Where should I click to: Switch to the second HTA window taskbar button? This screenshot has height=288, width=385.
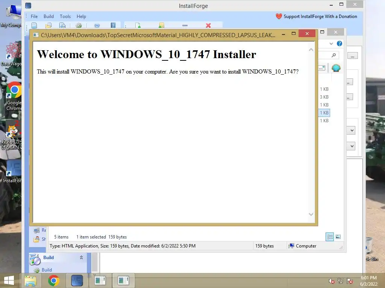point(123,280)
